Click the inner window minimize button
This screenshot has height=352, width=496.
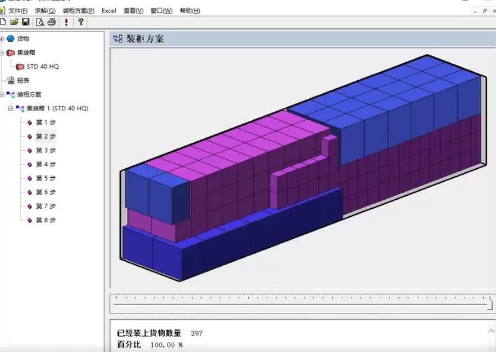click(x=475, y=11)
